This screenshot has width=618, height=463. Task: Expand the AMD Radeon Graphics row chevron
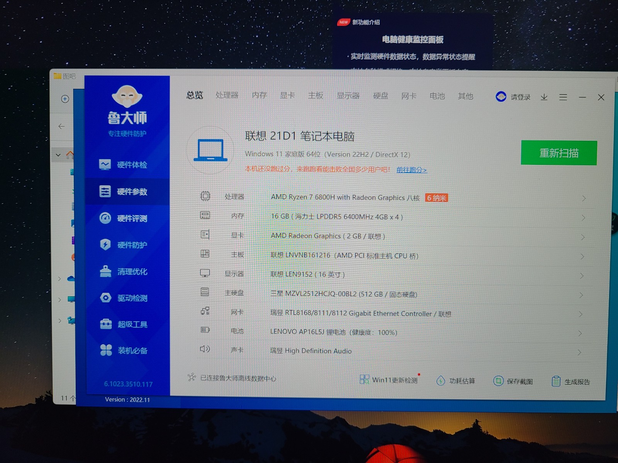pos(583,237)
